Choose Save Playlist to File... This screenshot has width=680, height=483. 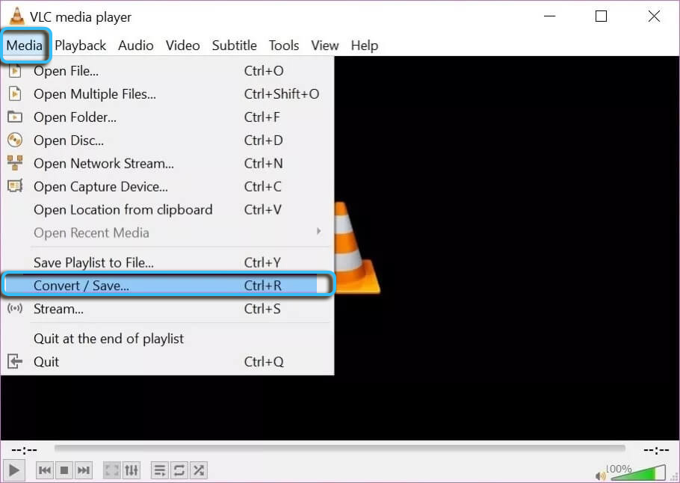click(x=167, y=262)
